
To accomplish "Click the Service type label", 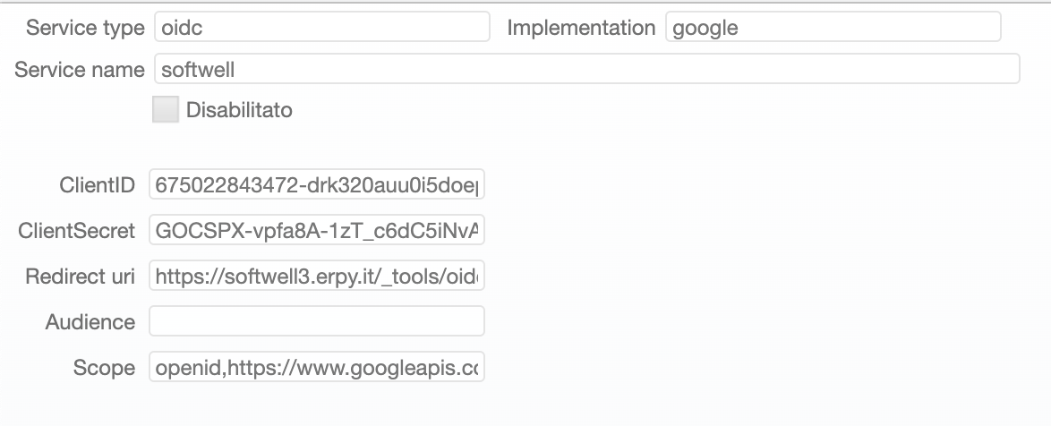I will [85, 28].
